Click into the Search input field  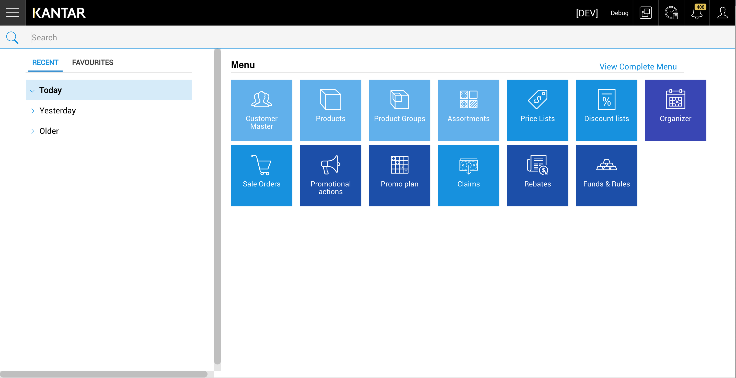point(343,37)
